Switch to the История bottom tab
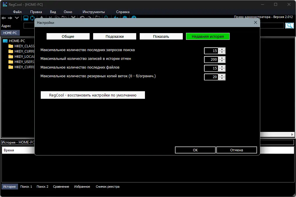296x197 pixels. (9, 187)
